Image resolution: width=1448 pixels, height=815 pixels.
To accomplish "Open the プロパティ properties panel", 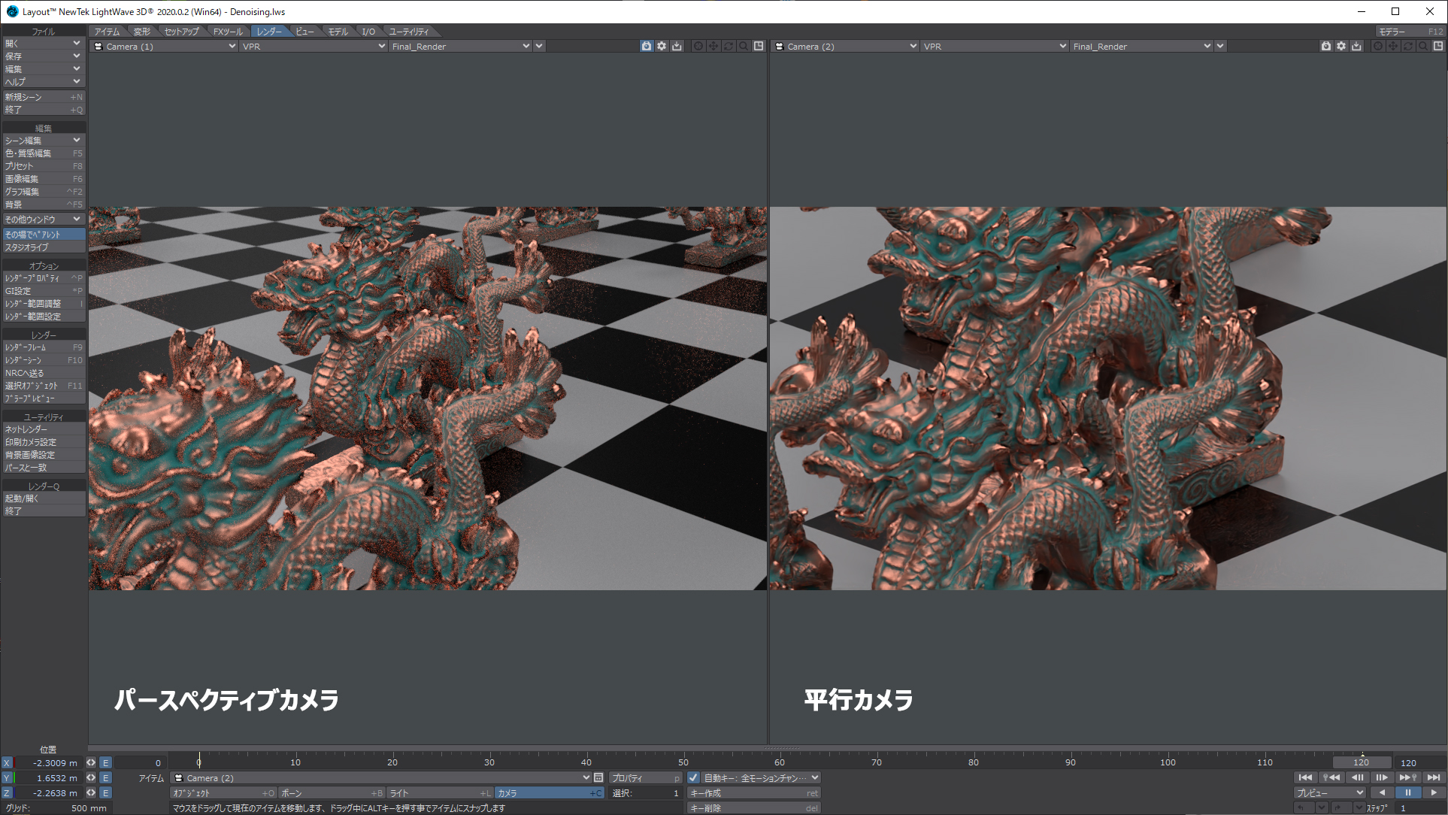I will coord(645,777).
